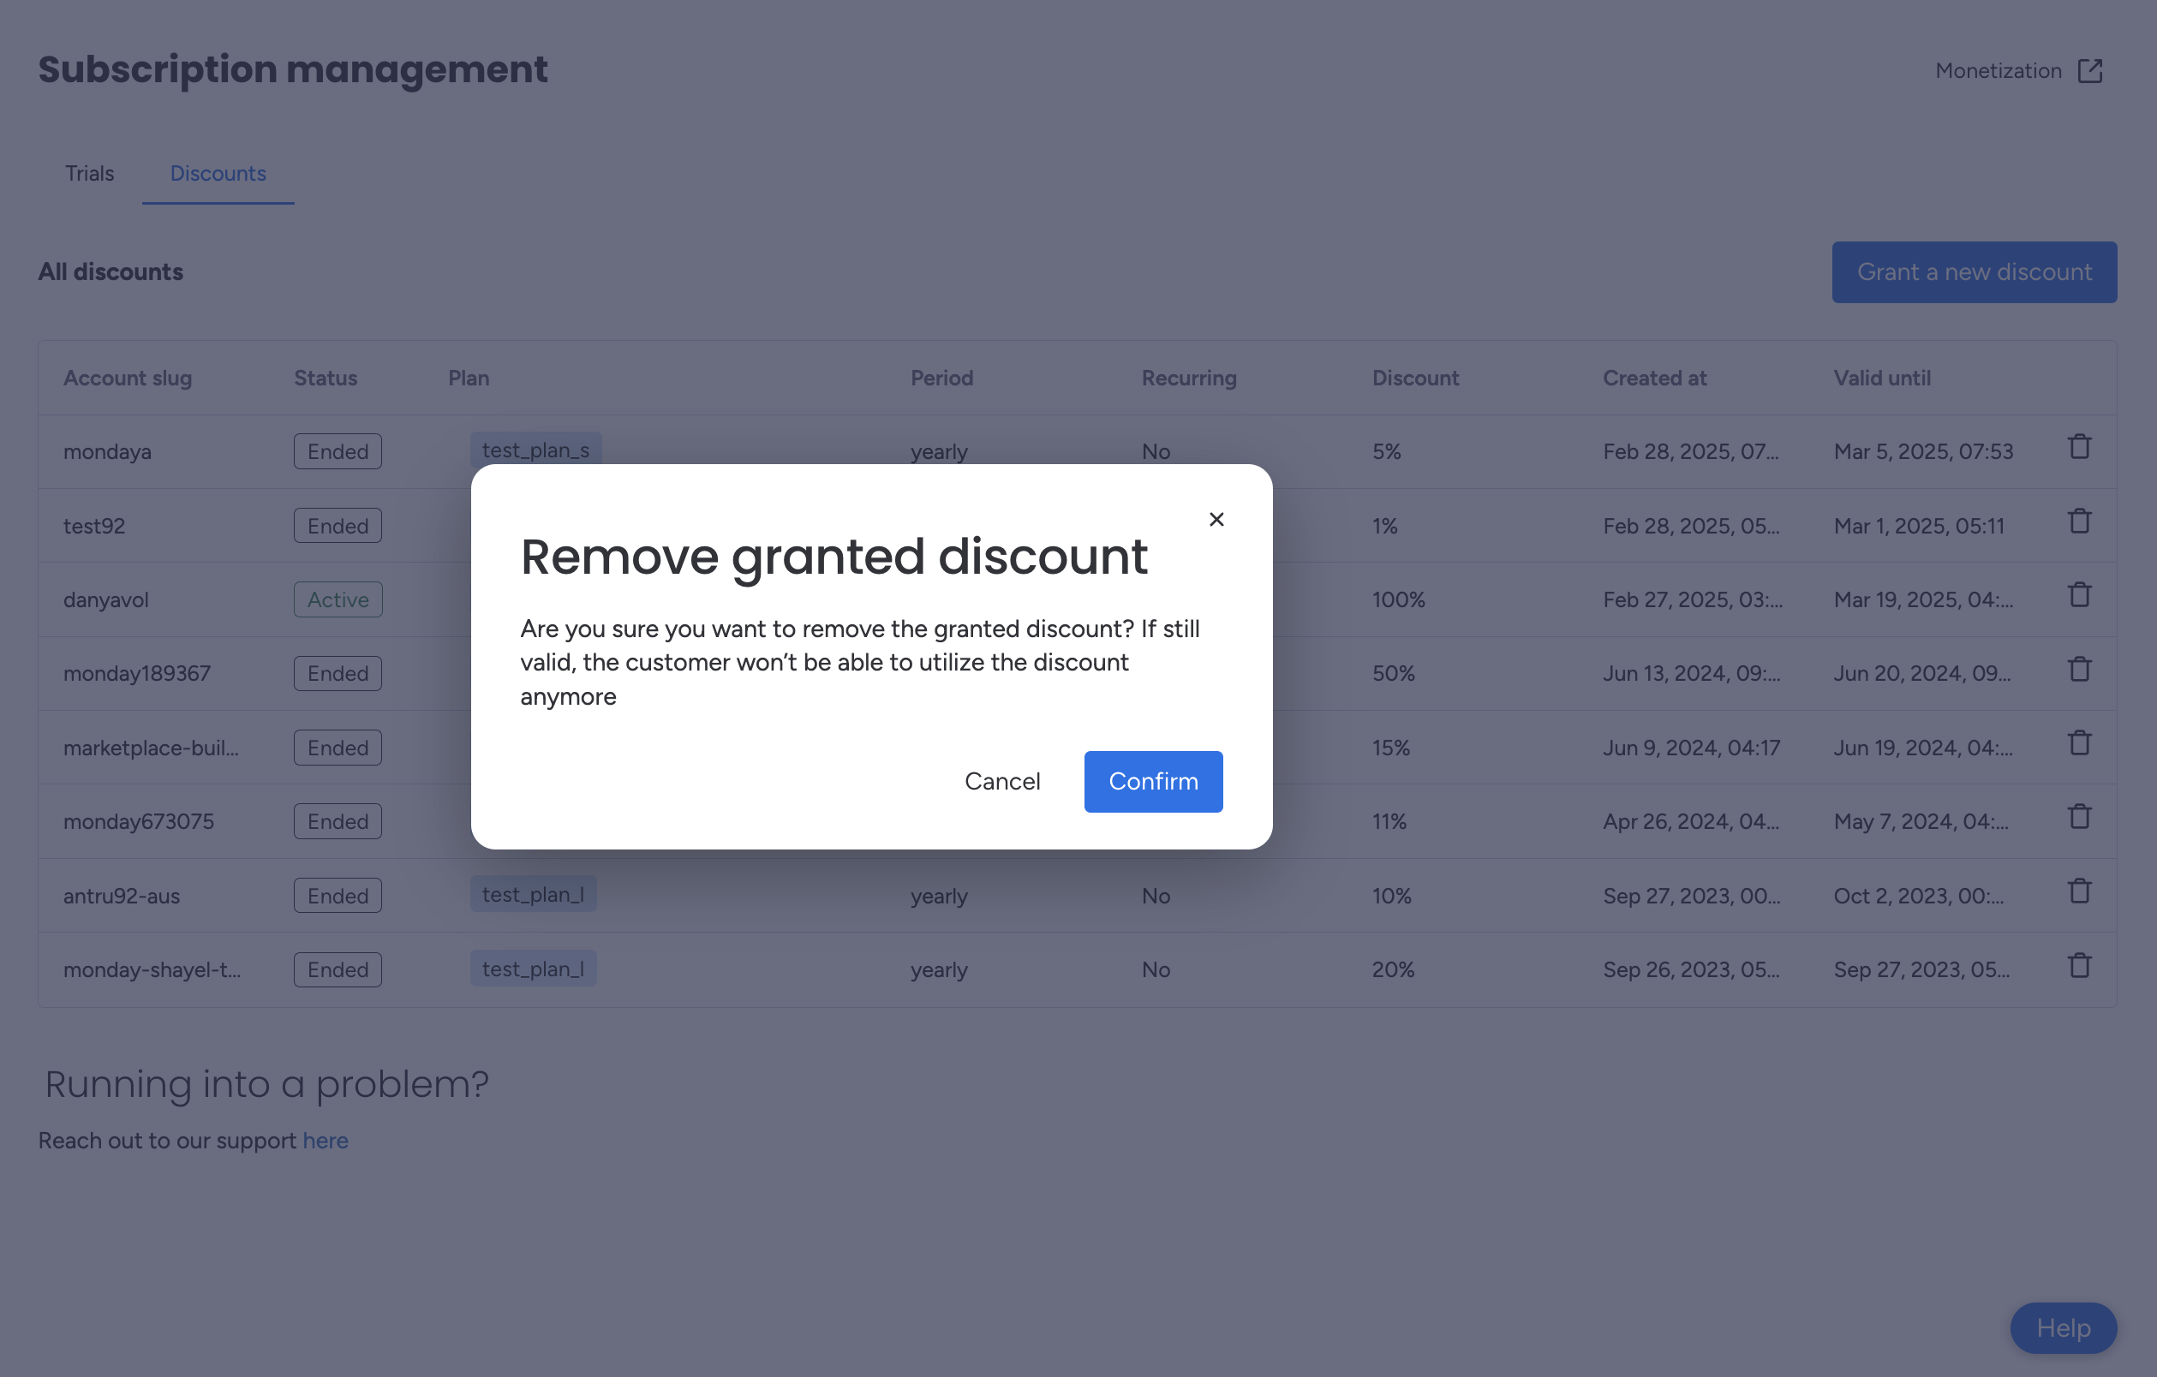Image resolution: width=2157 pixels, height=1377 pixels.
Task: Click the Valid until column header
Action: tap(1882, 378)
